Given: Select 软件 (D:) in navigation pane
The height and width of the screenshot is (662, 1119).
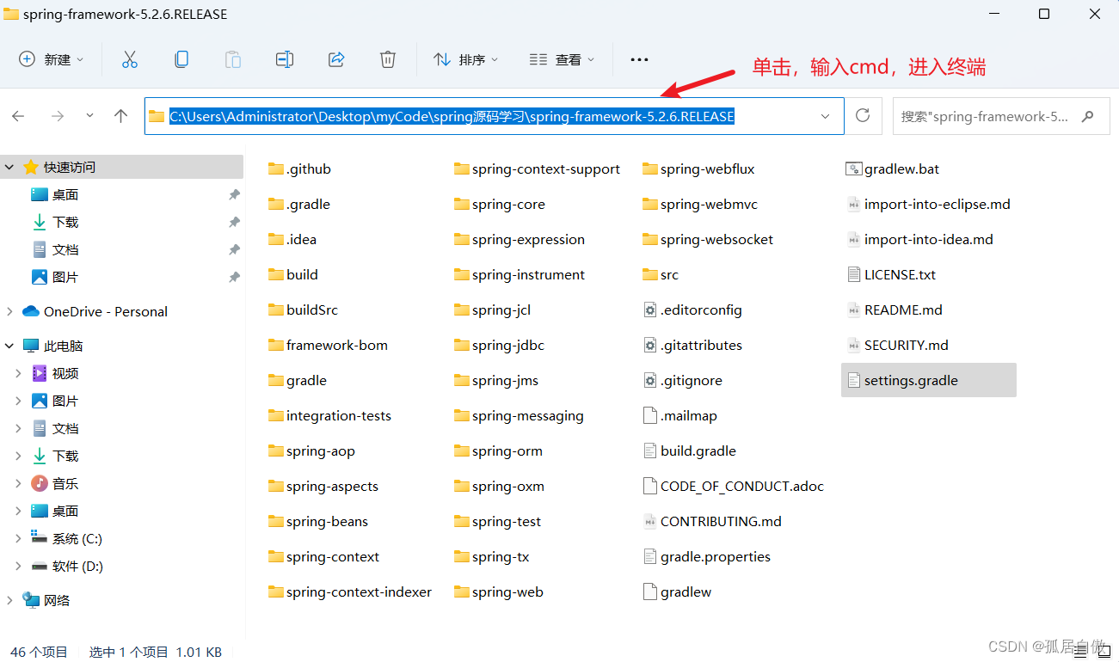Looking at the screenshot, I should [x=77, y=566].
